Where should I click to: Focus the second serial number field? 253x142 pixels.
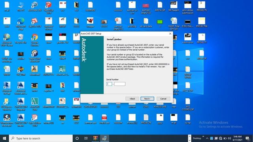click(120, 84)
